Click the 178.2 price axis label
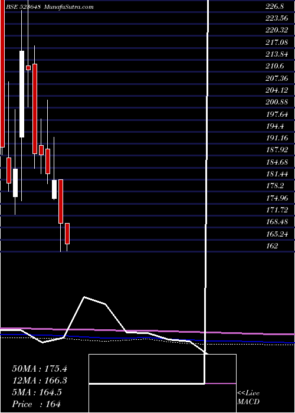This screenshot has width=295, height=413. click(x=274, y=186)
